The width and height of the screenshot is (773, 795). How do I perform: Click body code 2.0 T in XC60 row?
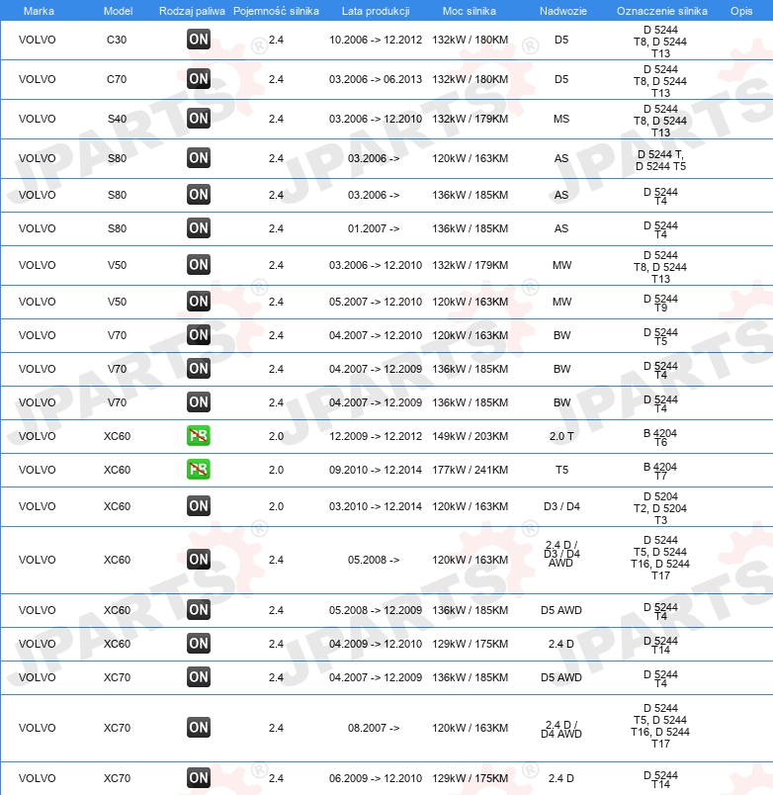(x=561, y=436)
